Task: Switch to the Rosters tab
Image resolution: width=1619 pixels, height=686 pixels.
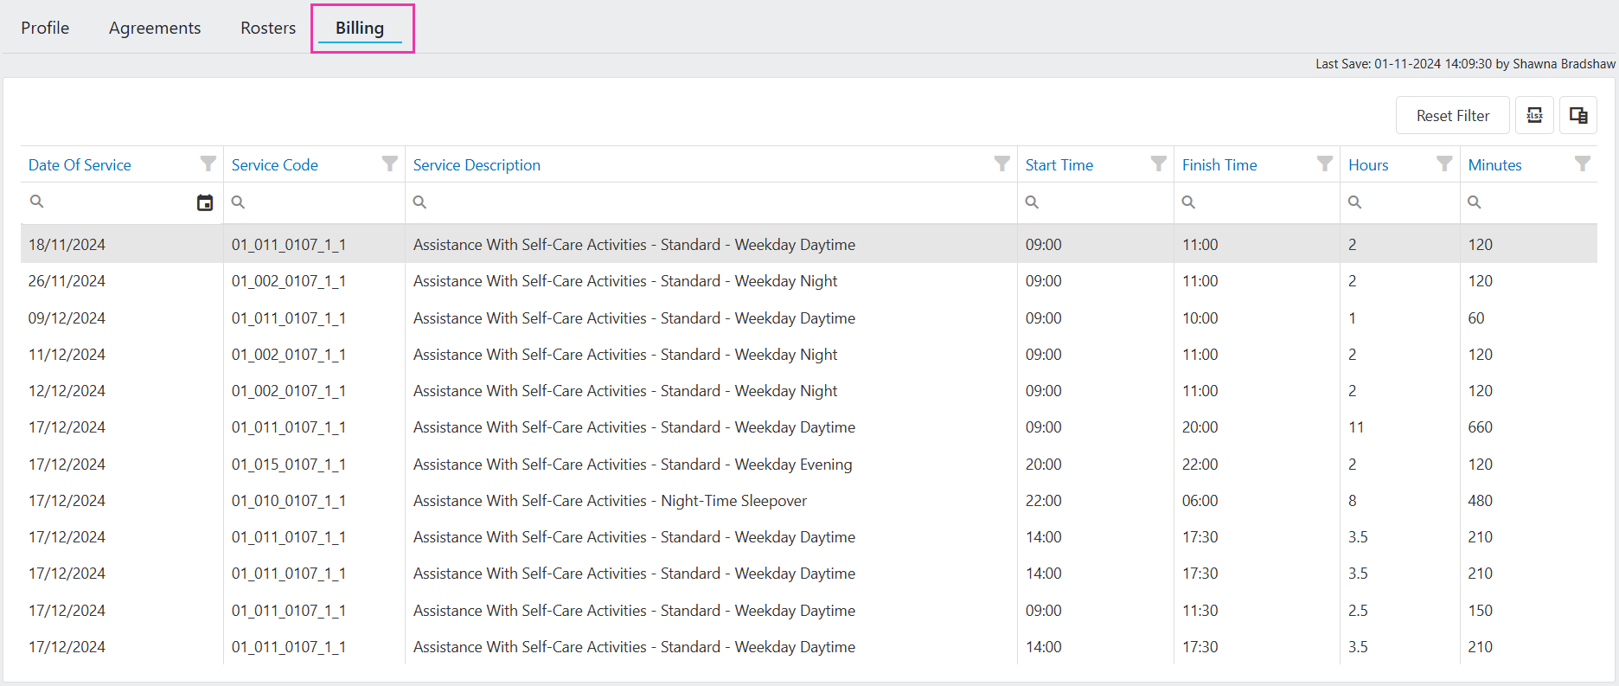Action: [x=268, y=28]
